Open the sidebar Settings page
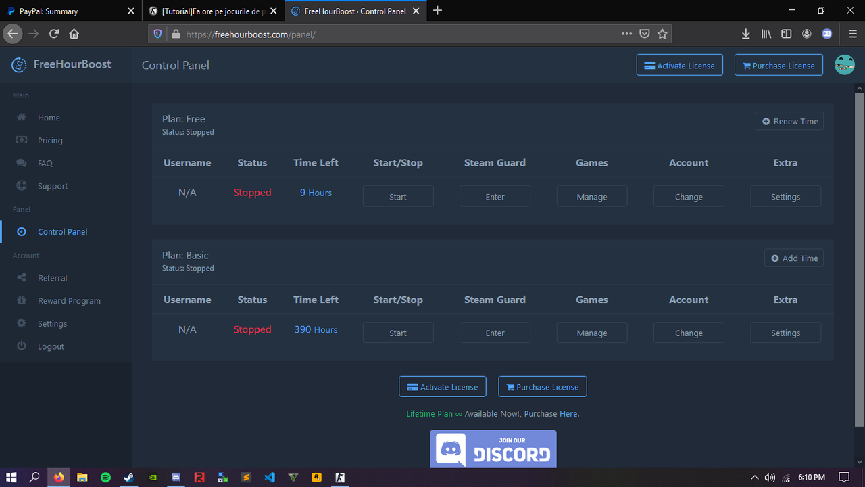The image size is (865, 487). click(x=53, y=324)
